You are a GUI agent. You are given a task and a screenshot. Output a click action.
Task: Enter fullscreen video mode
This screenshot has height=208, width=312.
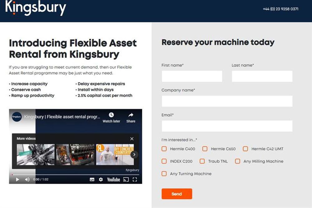point(135,180)
